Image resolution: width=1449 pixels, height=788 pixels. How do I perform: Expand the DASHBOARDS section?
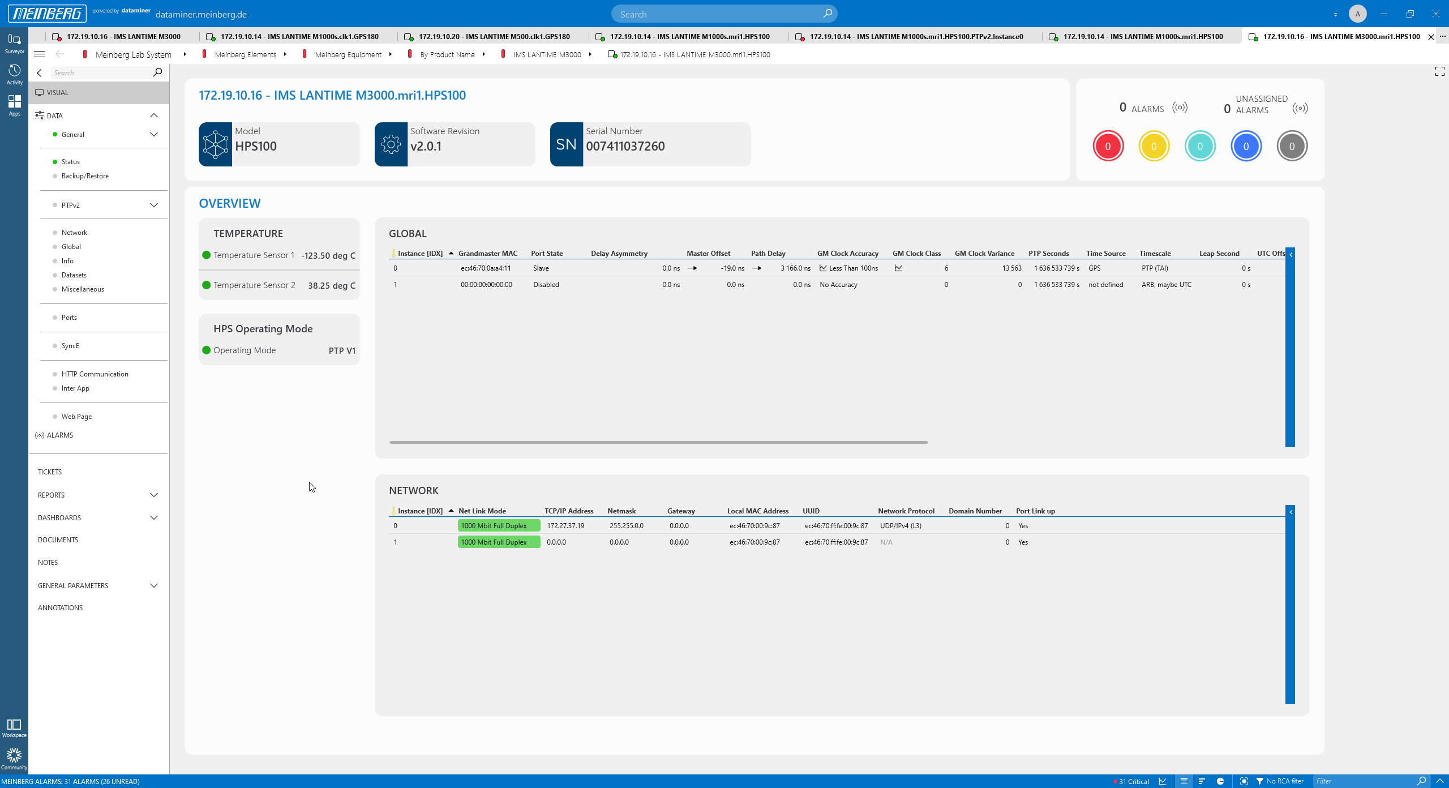pos(154,517)
